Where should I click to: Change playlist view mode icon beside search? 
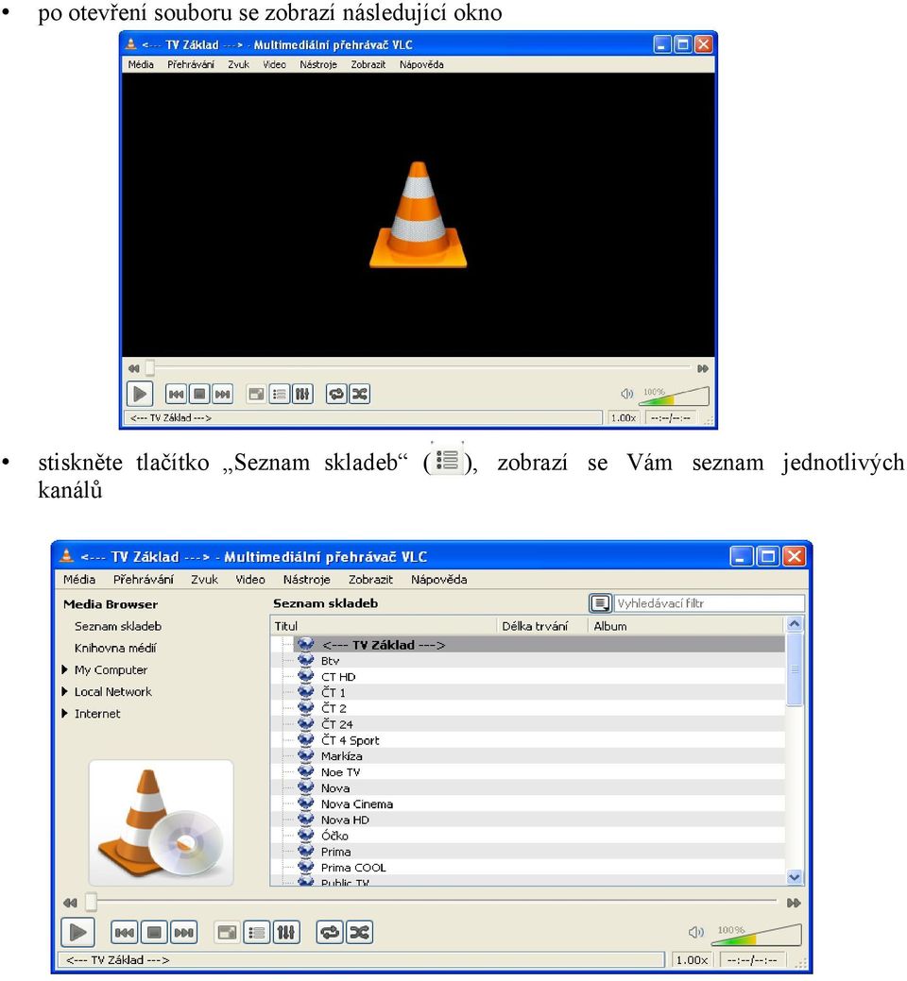(600, 603)
